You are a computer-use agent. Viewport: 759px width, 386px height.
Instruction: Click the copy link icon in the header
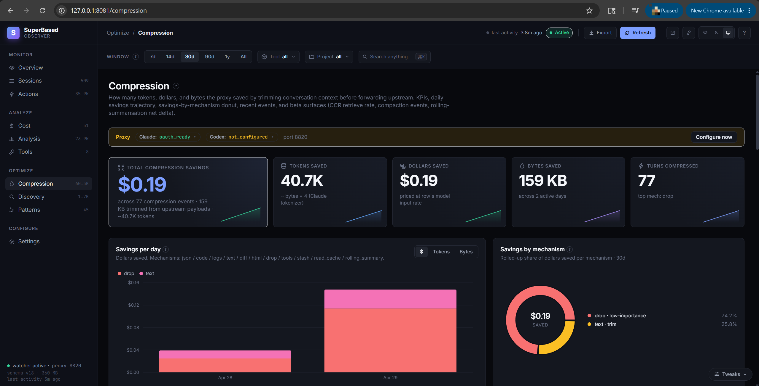coord(688,33)
